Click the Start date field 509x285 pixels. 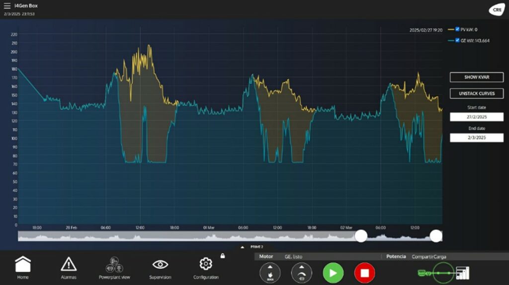pyautogui.click(x=477, y=117)
